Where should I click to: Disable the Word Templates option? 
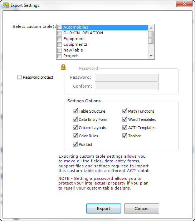coord(125,119)
